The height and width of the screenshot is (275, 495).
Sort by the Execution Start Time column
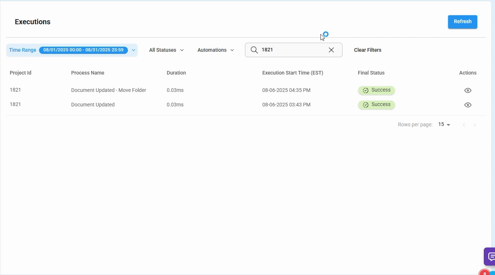click(x=292, y=73)
